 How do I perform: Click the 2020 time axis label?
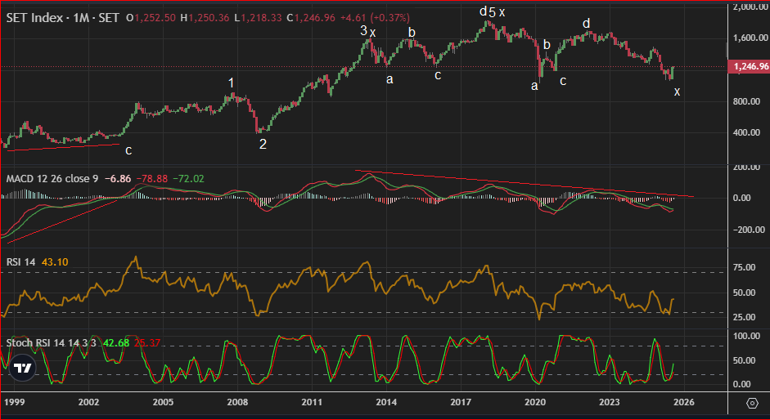[x=535, y=402]
